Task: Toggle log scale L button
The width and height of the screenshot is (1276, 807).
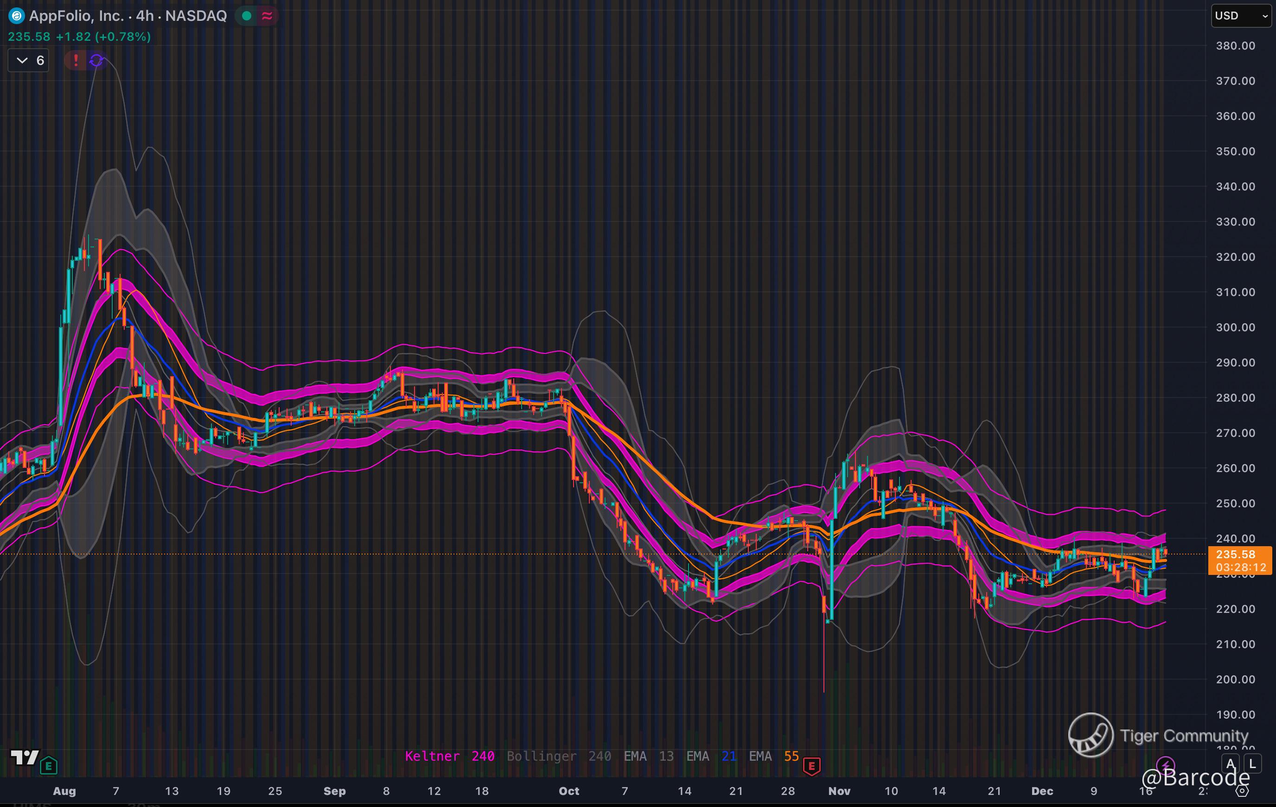Action: coord(1252,763)
